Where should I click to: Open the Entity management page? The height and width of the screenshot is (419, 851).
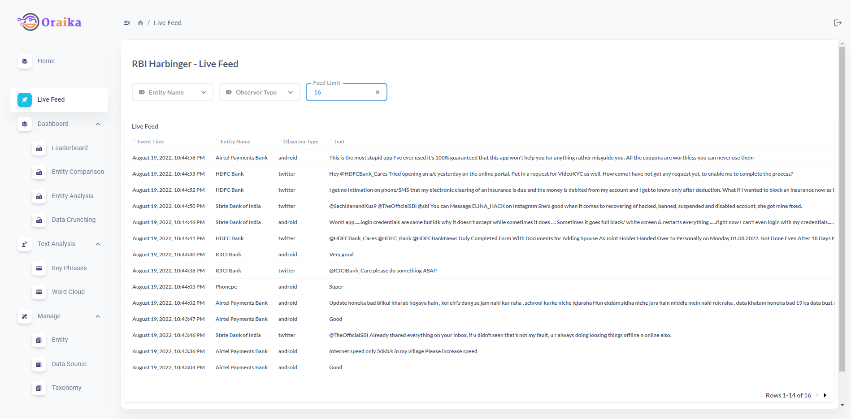(x=60, y=340)
